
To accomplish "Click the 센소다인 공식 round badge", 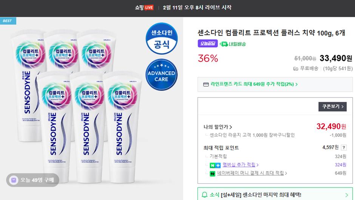I will coord(161,38).
